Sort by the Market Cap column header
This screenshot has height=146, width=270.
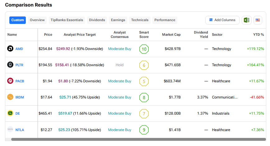pyautogui.click(x=171, y=35)
